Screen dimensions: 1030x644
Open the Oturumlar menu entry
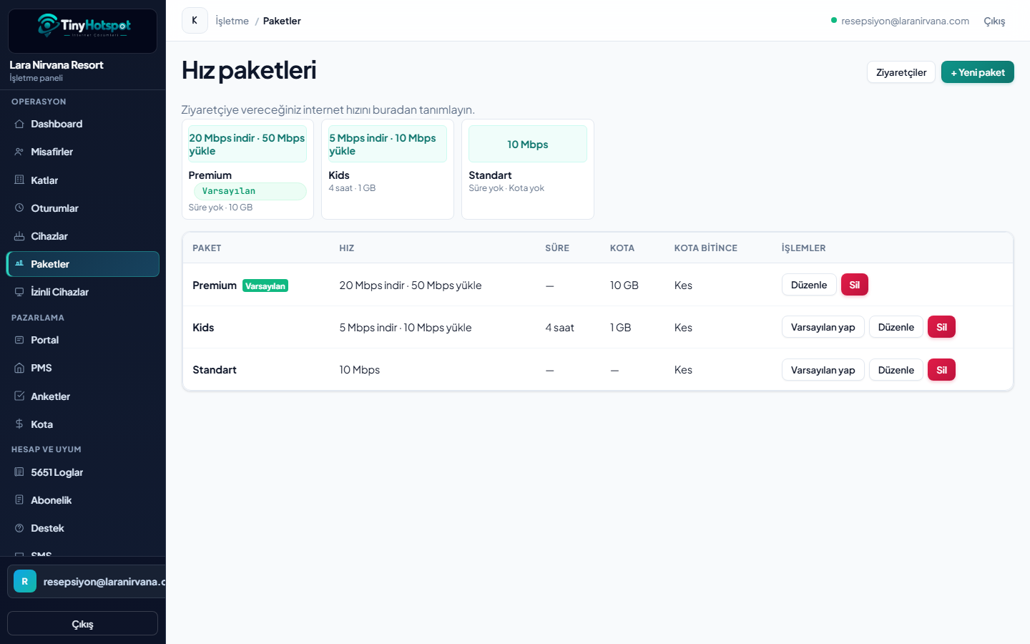click(83, 208)
